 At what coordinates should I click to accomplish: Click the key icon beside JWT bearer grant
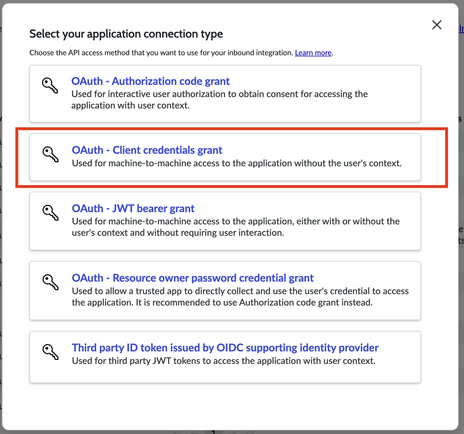pos(50,213)
